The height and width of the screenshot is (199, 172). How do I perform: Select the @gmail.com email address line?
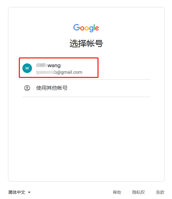(59, 72)
